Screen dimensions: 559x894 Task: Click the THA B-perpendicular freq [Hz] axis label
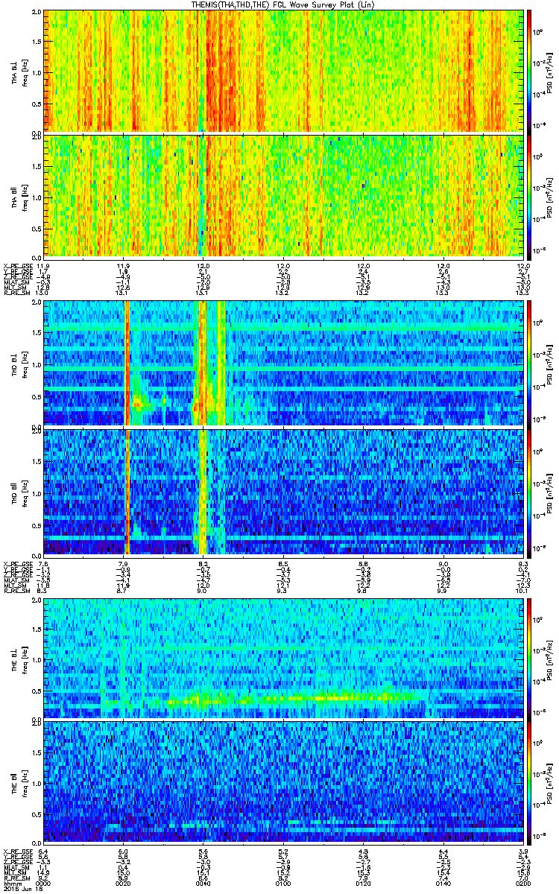(x=24, y=71)
